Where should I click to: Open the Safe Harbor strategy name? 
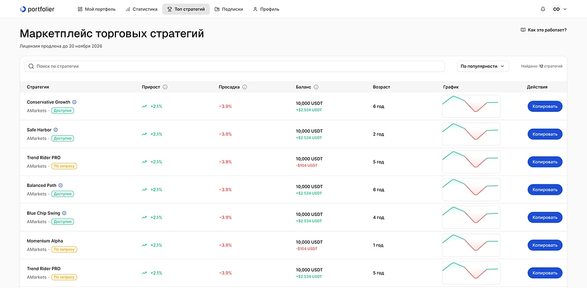[x=39, y=130]
